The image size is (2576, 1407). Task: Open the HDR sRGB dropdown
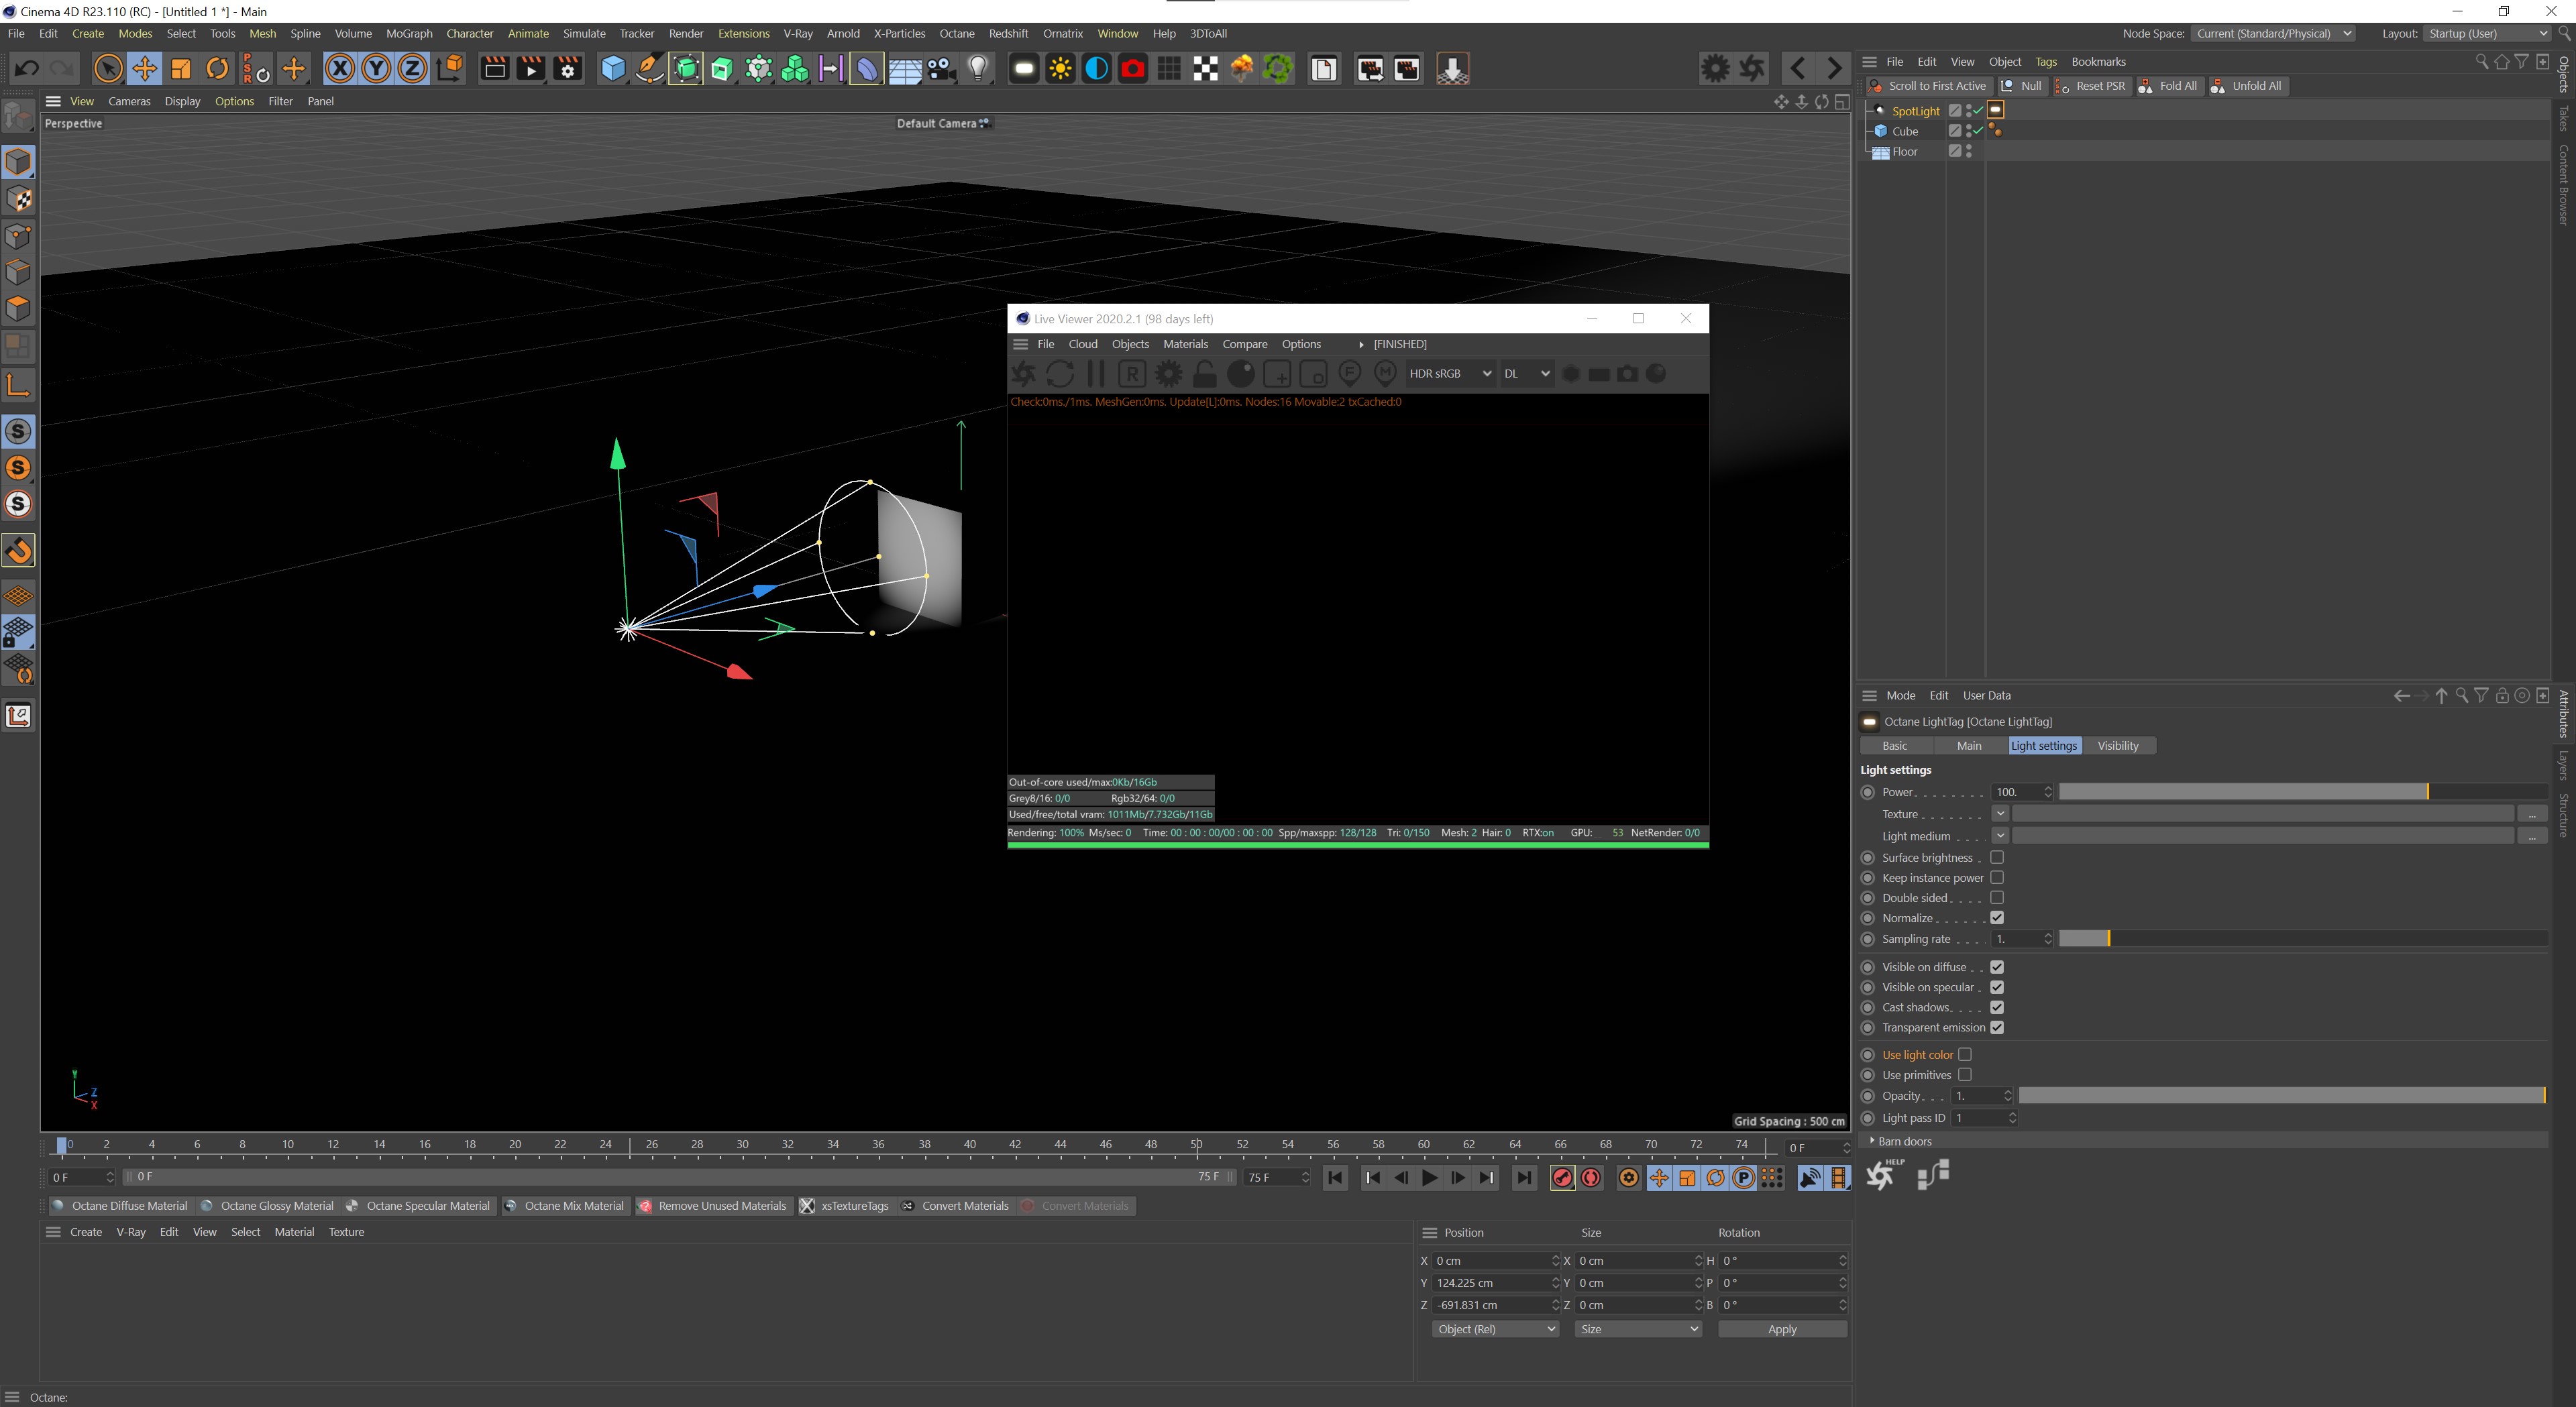tap(1449, 374)
